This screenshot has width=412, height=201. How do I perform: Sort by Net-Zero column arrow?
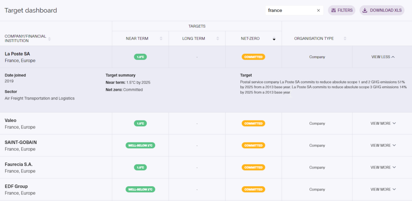[x=274, y=39]
